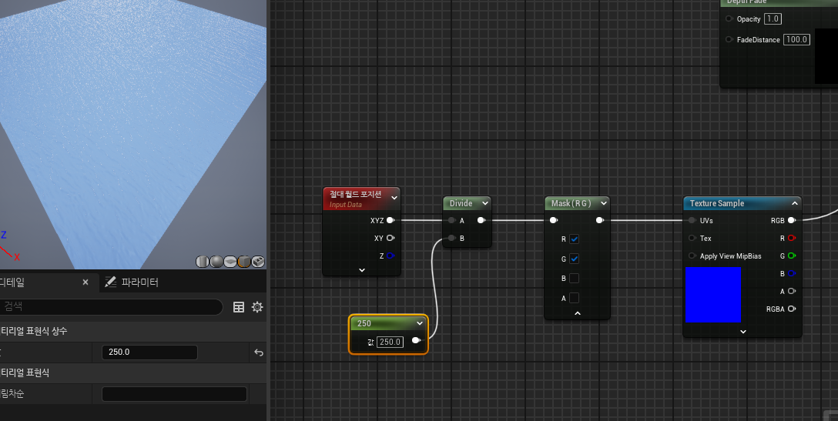Select the cylinder preview mesh icon
This screenshot has width=838, height=421.
(203, 261)
